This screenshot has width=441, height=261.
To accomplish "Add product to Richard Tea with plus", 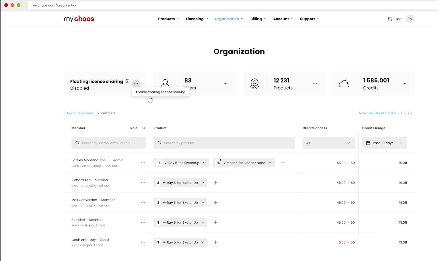I will [215, 183].
